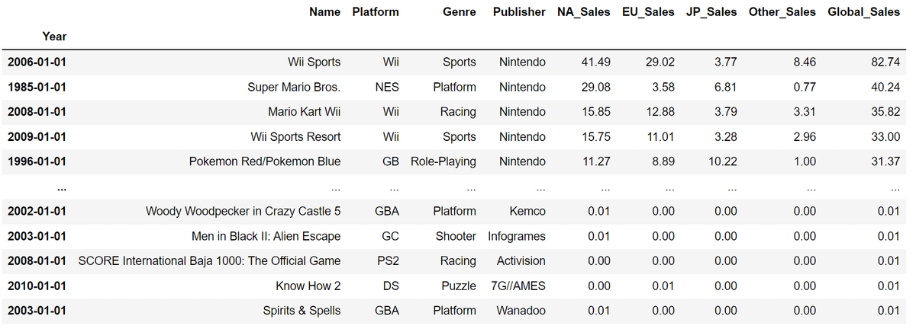The width and height of the screenshot is (916, 332).
Task: Click the Name column header
Action: pos(324,12)
